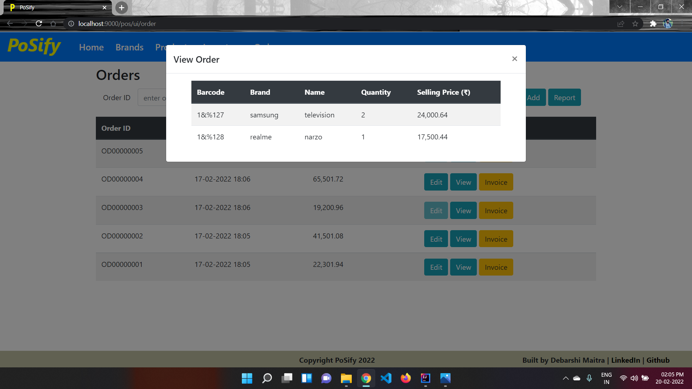This screenshot has width=692, height=389.
Task: Open the browser tab search dropdown
Action: point(620,7)
